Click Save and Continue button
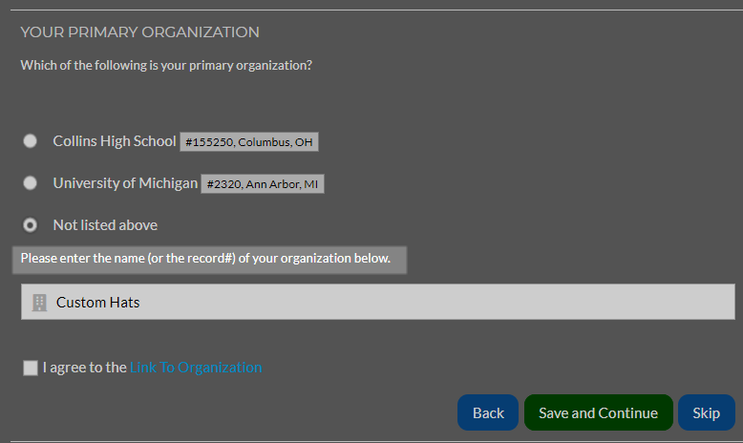The image size is (743, 443). tap(599, 412)
